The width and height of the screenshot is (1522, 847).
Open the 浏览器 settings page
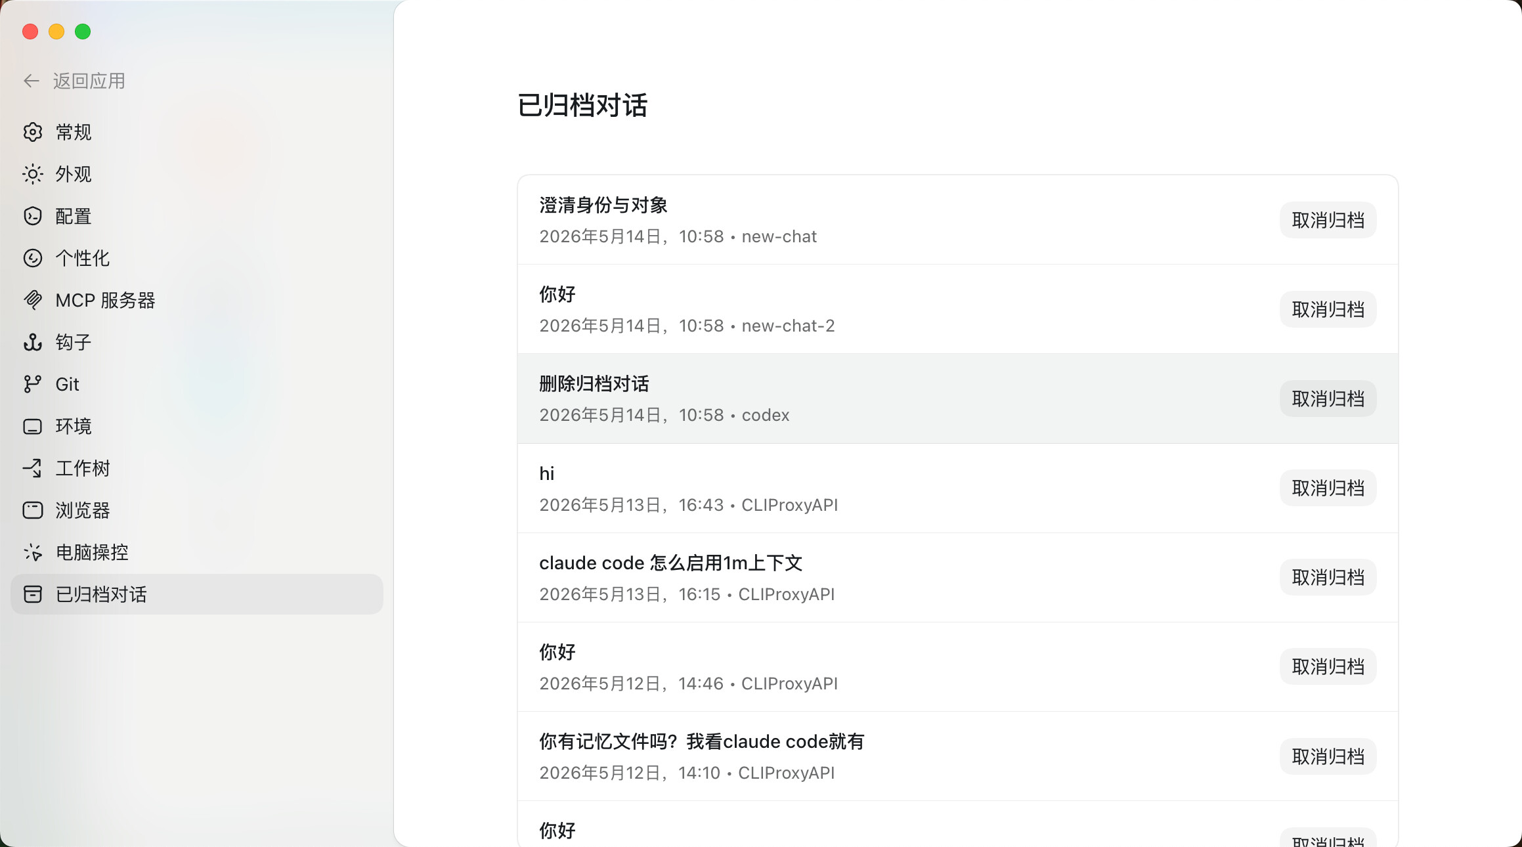click(196, 510)
